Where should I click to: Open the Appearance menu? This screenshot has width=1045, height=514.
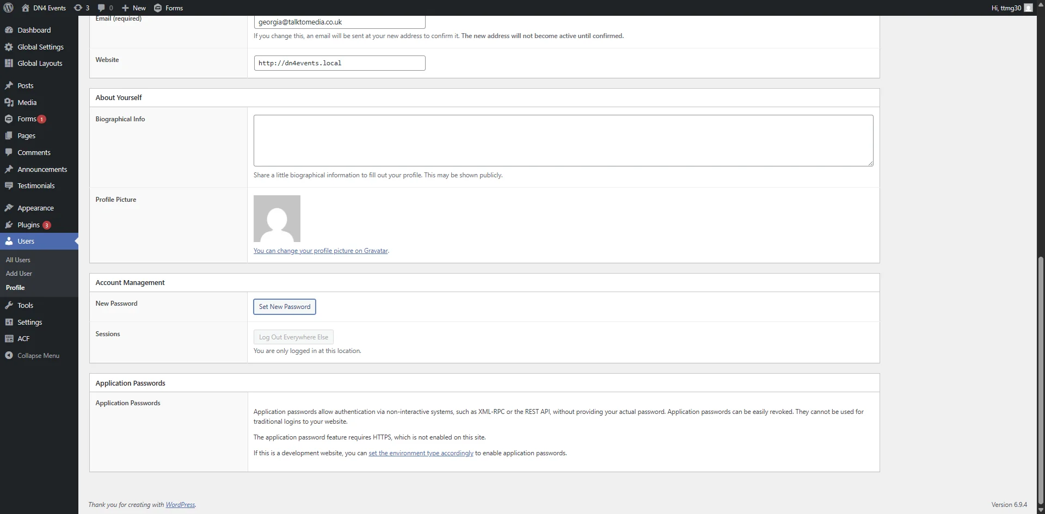point(35,208)
